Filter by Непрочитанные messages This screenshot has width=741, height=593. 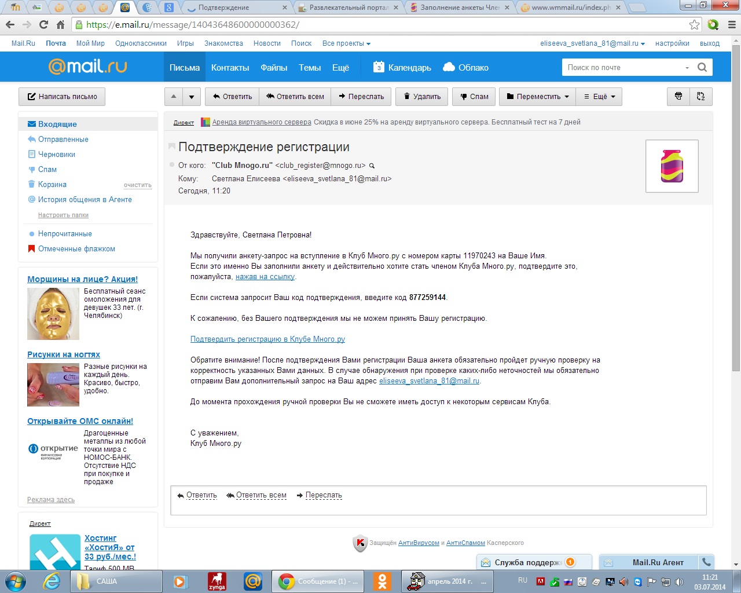(65, 233)
